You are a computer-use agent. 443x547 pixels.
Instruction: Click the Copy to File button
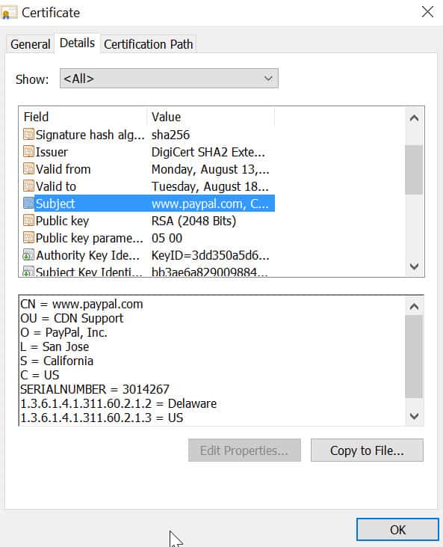pos(367,450)
